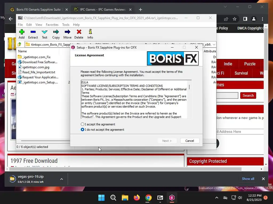Image resolution: width=273 pixels, height=204 pixels.
Task: Select Download Free Software file entry
Action: pos(38,62)
